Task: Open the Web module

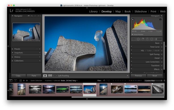Action: 163,12
